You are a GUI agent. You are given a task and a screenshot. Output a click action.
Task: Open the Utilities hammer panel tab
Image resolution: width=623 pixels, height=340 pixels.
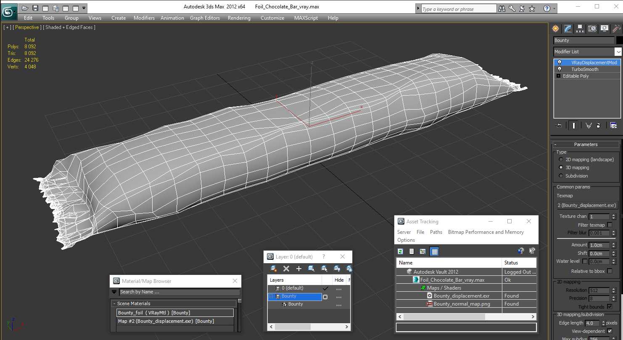pyautogui.click(x=617, y=29)
